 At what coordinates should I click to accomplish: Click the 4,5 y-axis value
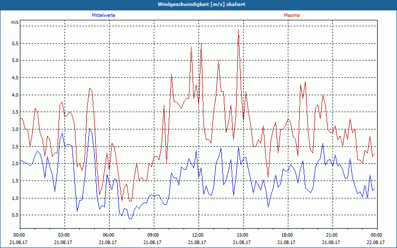[x=15, y=78]
